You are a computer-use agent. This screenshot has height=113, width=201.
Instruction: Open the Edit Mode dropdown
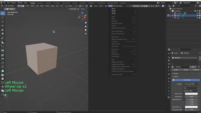[11, 6]
